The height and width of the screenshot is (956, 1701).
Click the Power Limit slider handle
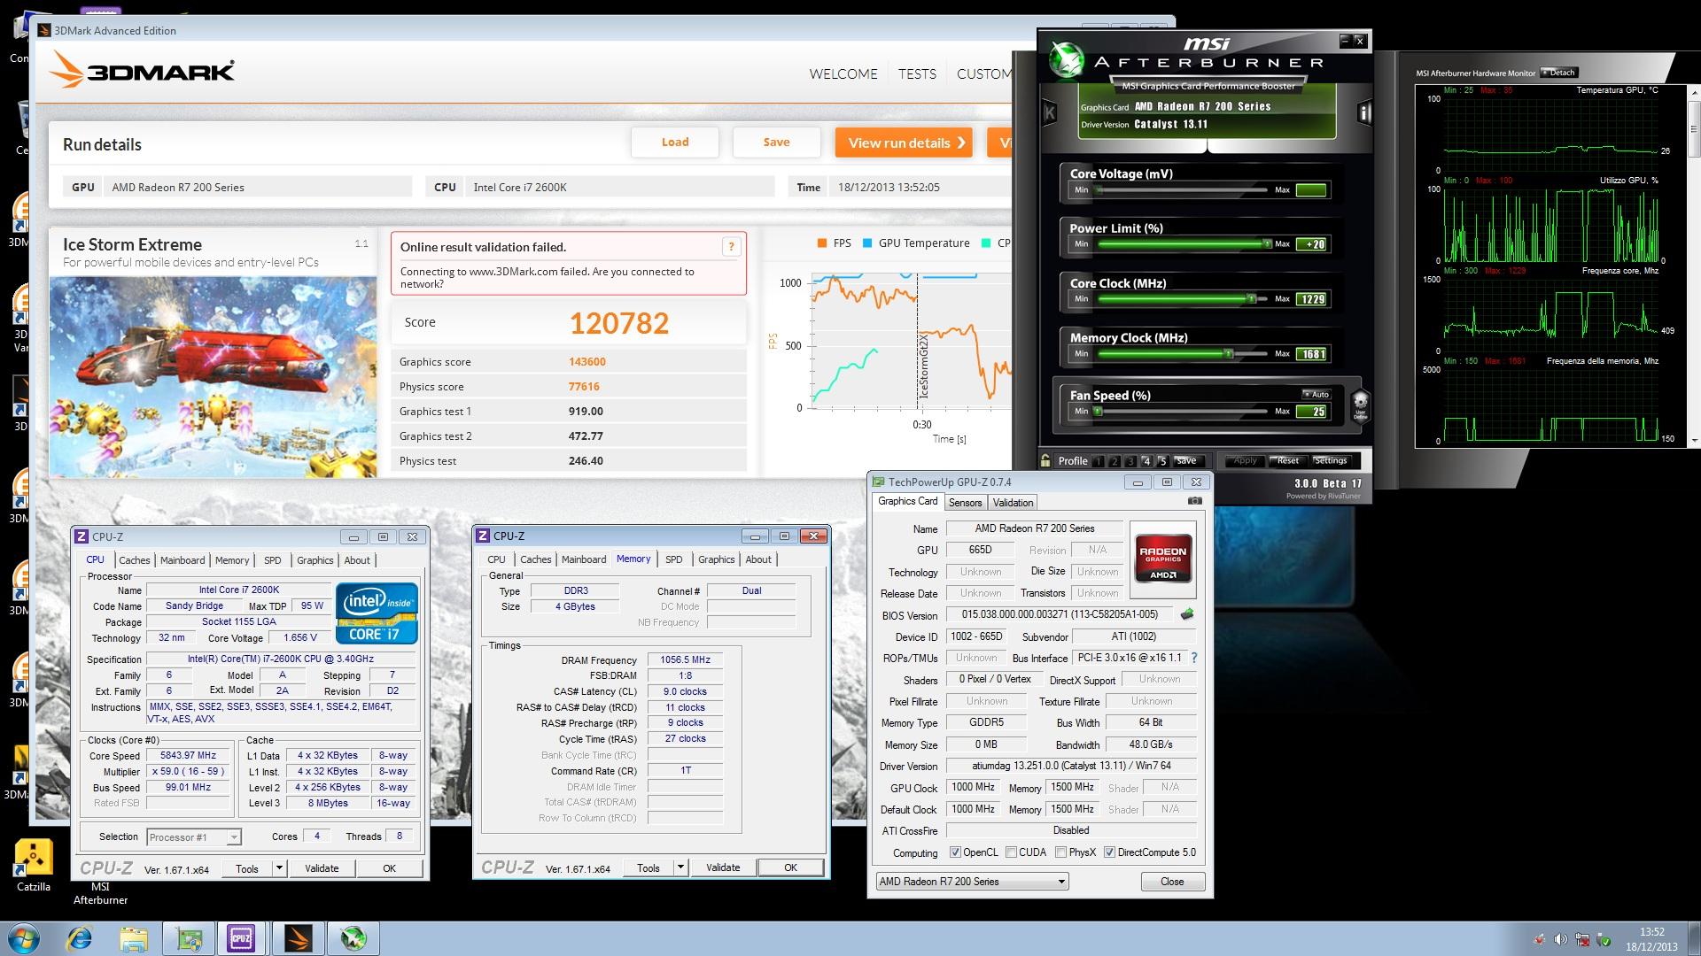click(1267, 243)
